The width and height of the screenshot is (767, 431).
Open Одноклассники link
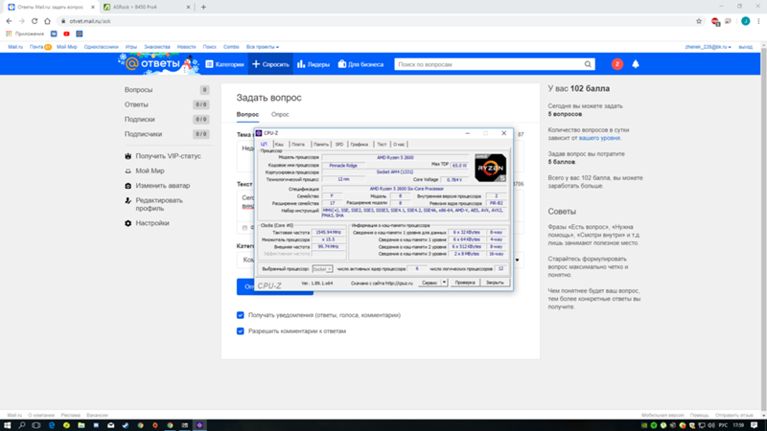(x=101, y=47)
